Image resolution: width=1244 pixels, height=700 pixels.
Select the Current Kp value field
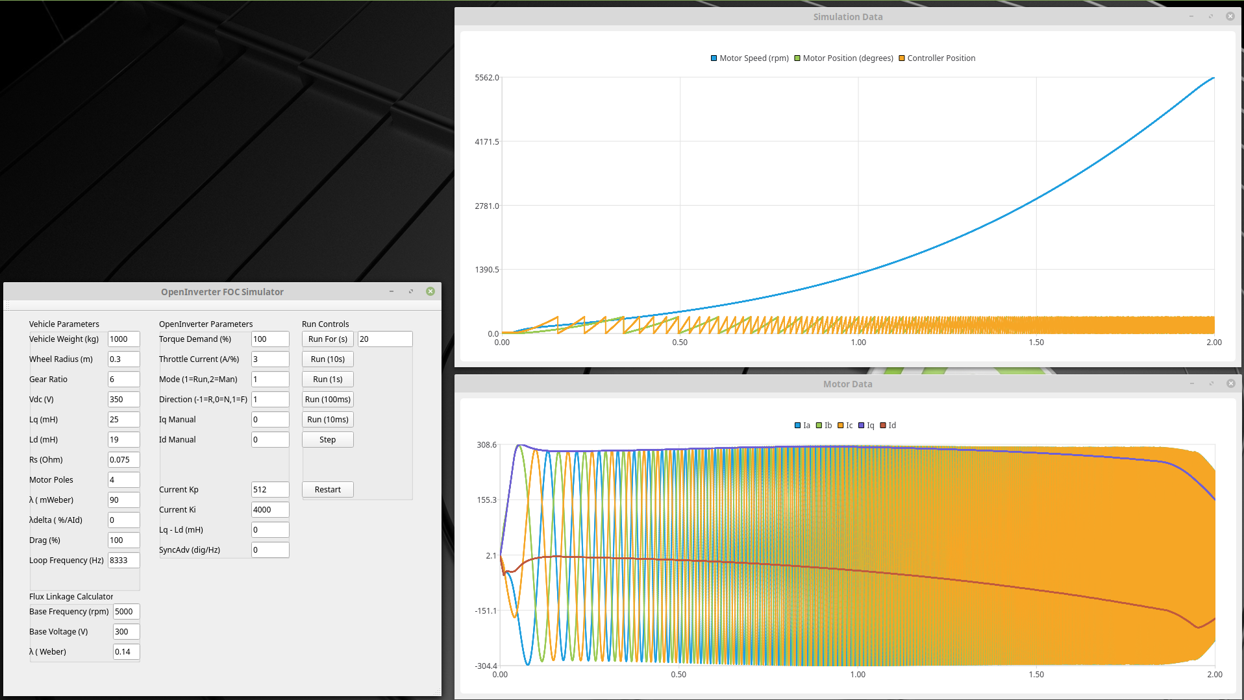(269, 490)
